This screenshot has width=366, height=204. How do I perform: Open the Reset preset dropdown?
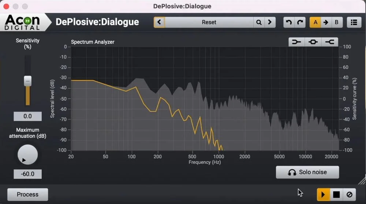click(209, 22)
